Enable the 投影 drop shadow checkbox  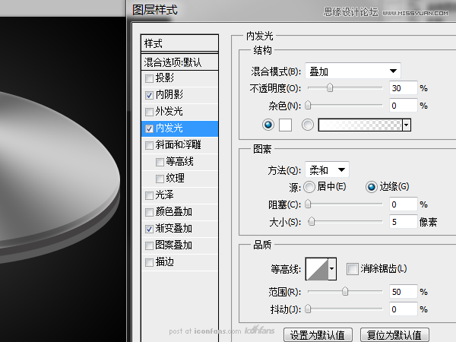(149, 78)
